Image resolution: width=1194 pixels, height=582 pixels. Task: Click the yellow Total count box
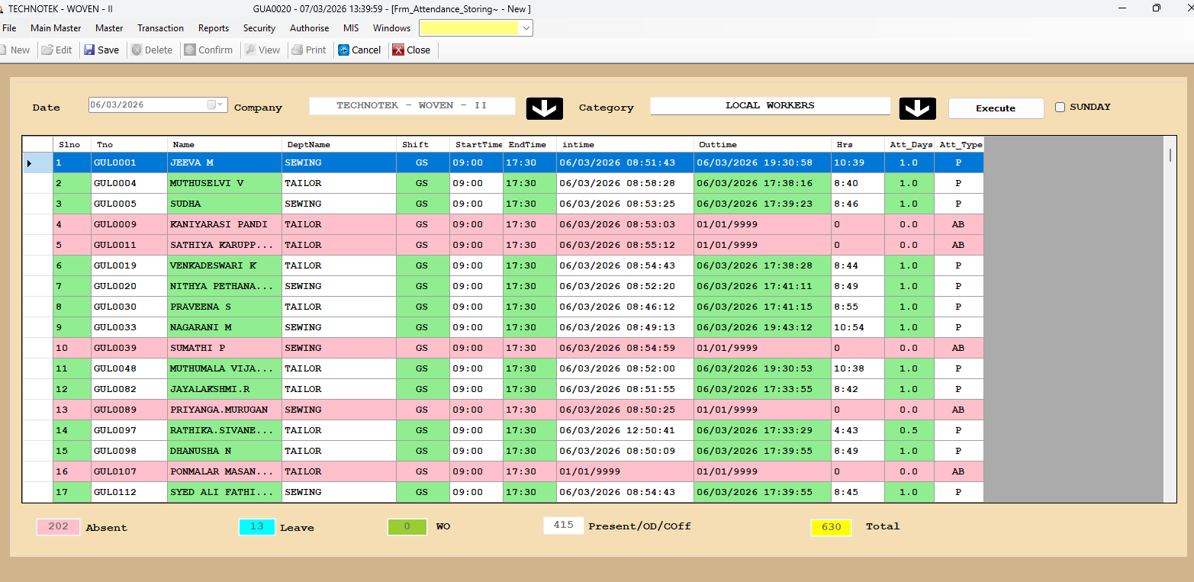831,527
